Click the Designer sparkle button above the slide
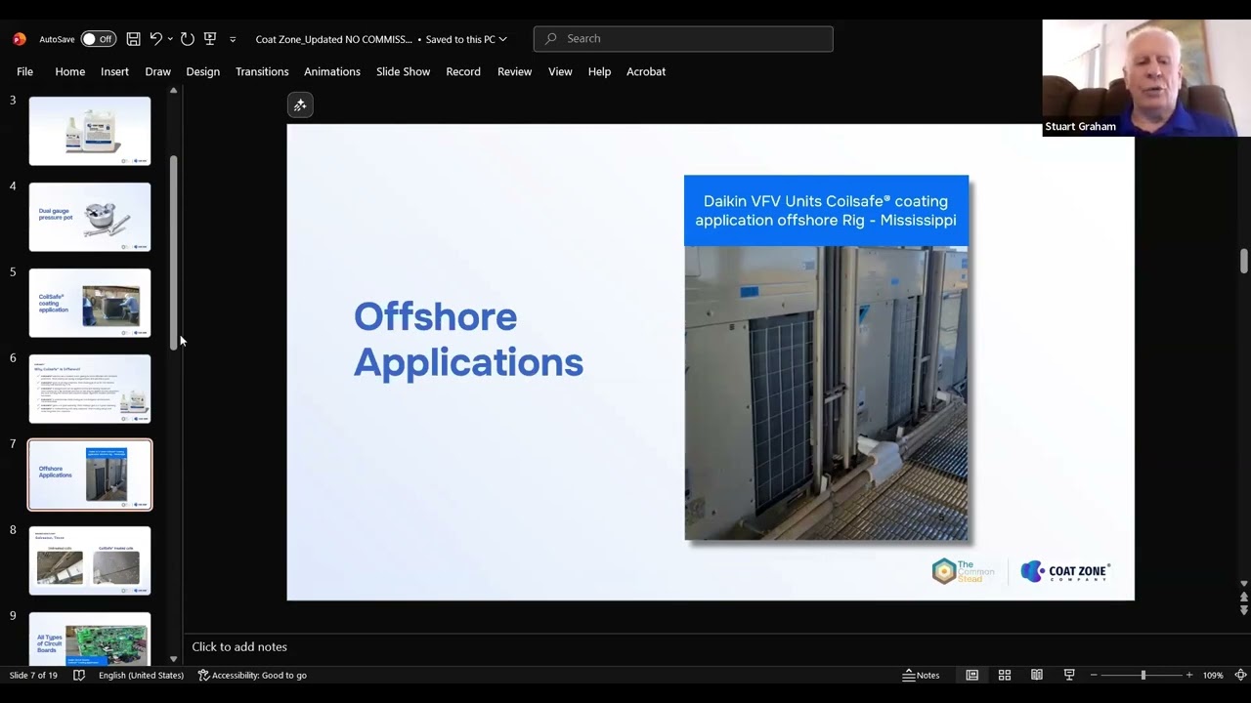 click(x=300, y=104)
